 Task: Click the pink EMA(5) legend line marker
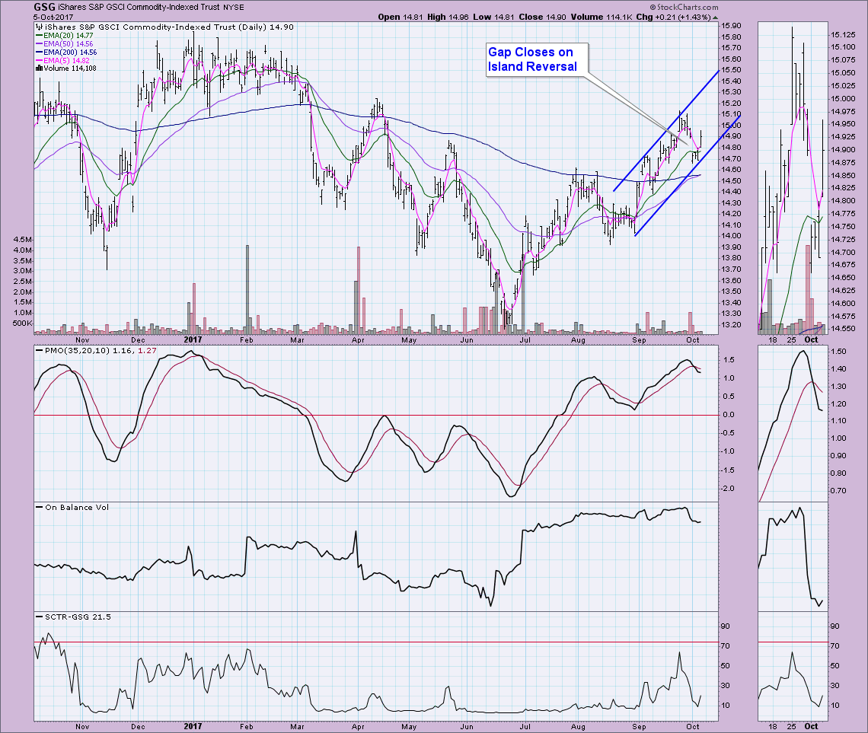pyautogui.click(x=39, y=60)
